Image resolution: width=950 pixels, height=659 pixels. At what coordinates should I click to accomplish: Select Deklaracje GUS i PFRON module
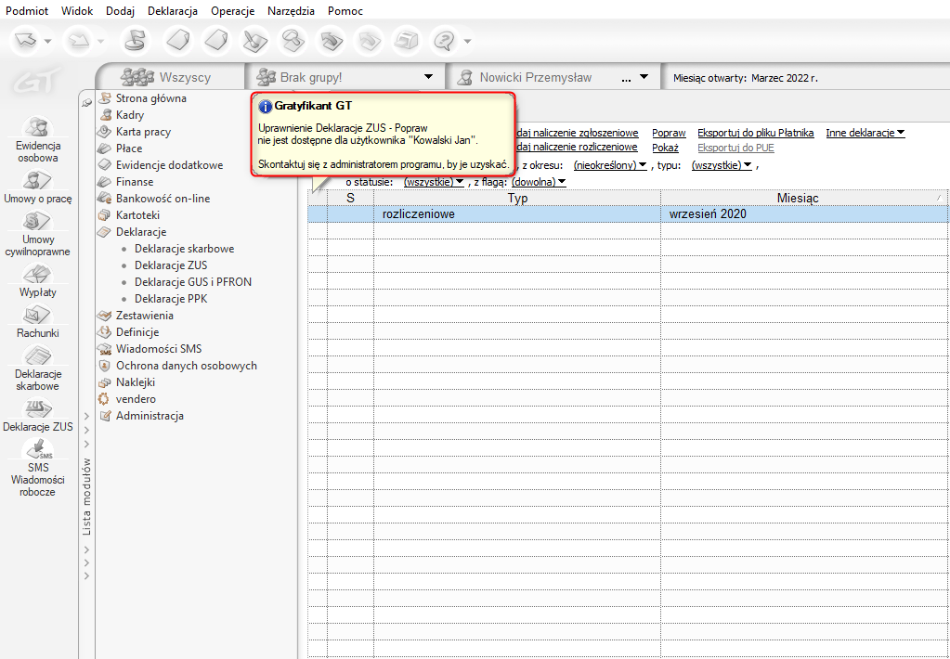pyautogui.click(x=192, y=282)
